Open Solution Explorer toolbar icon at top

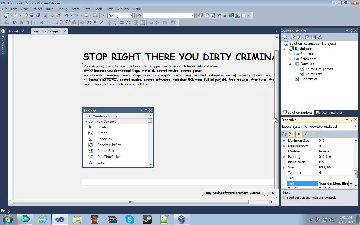tap(200, 15)
